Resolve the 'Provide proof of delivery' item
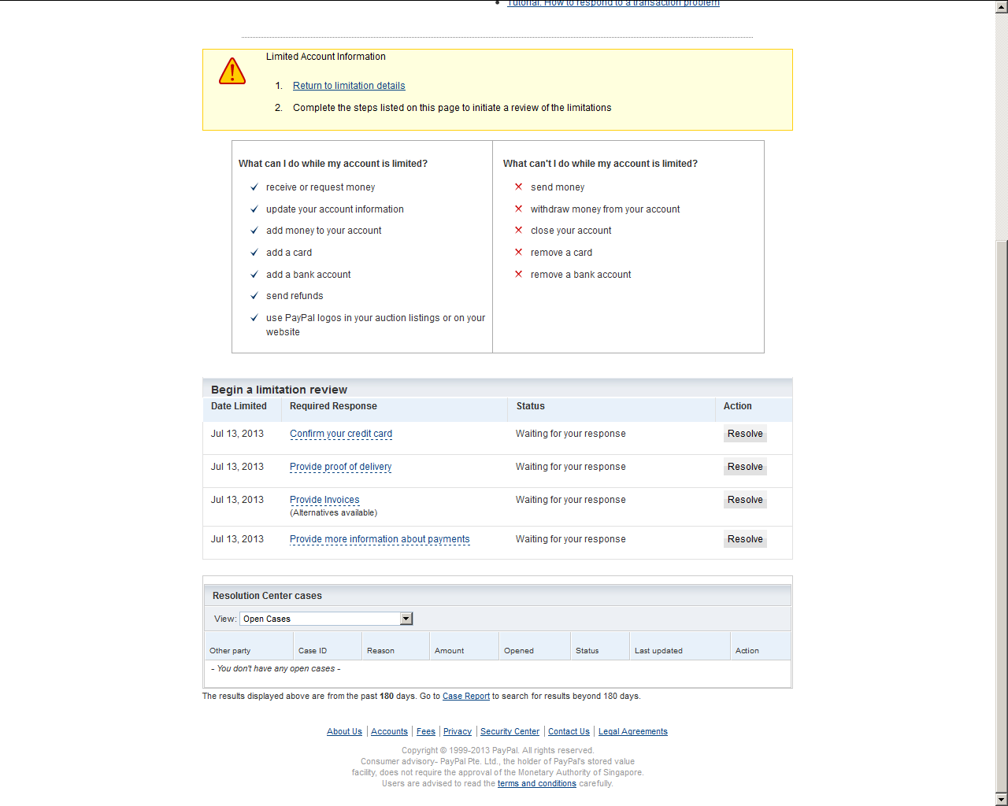 [745, 467]
